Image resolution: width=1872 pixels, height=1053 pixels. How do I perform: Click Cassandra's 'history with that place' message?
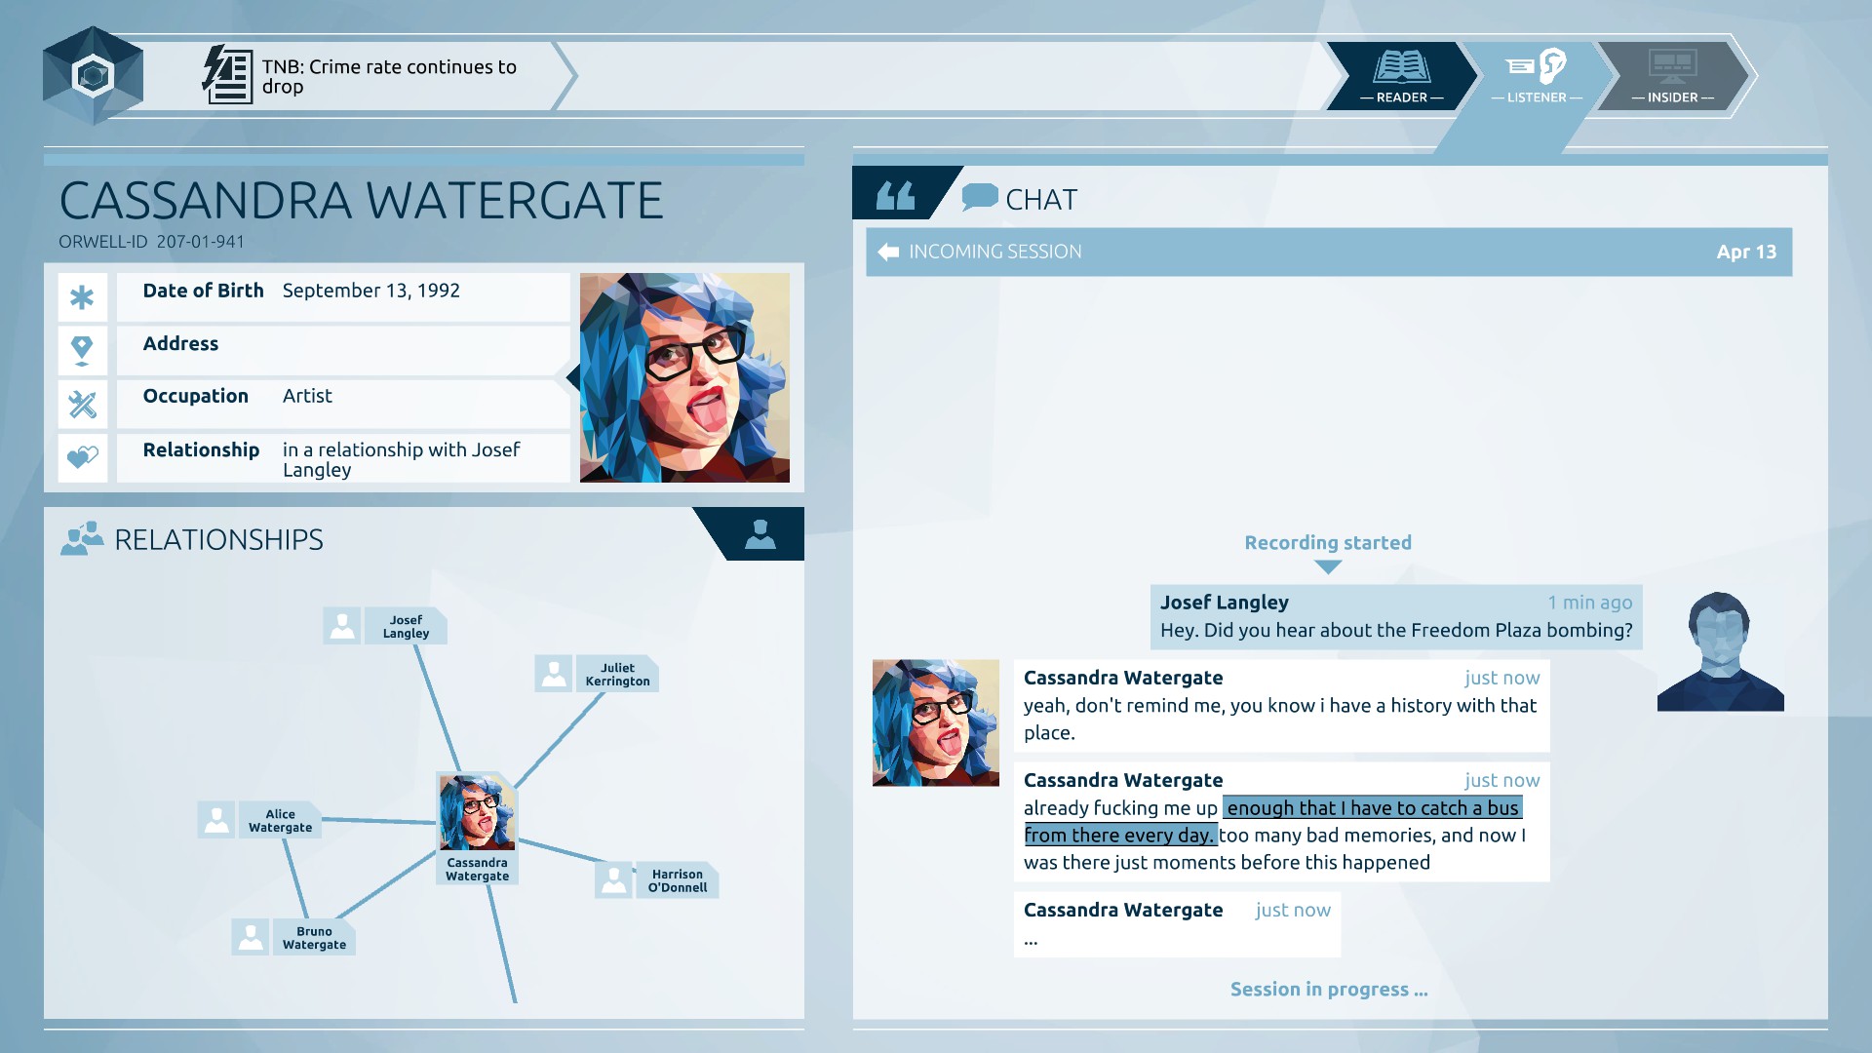click(1281, 706)
